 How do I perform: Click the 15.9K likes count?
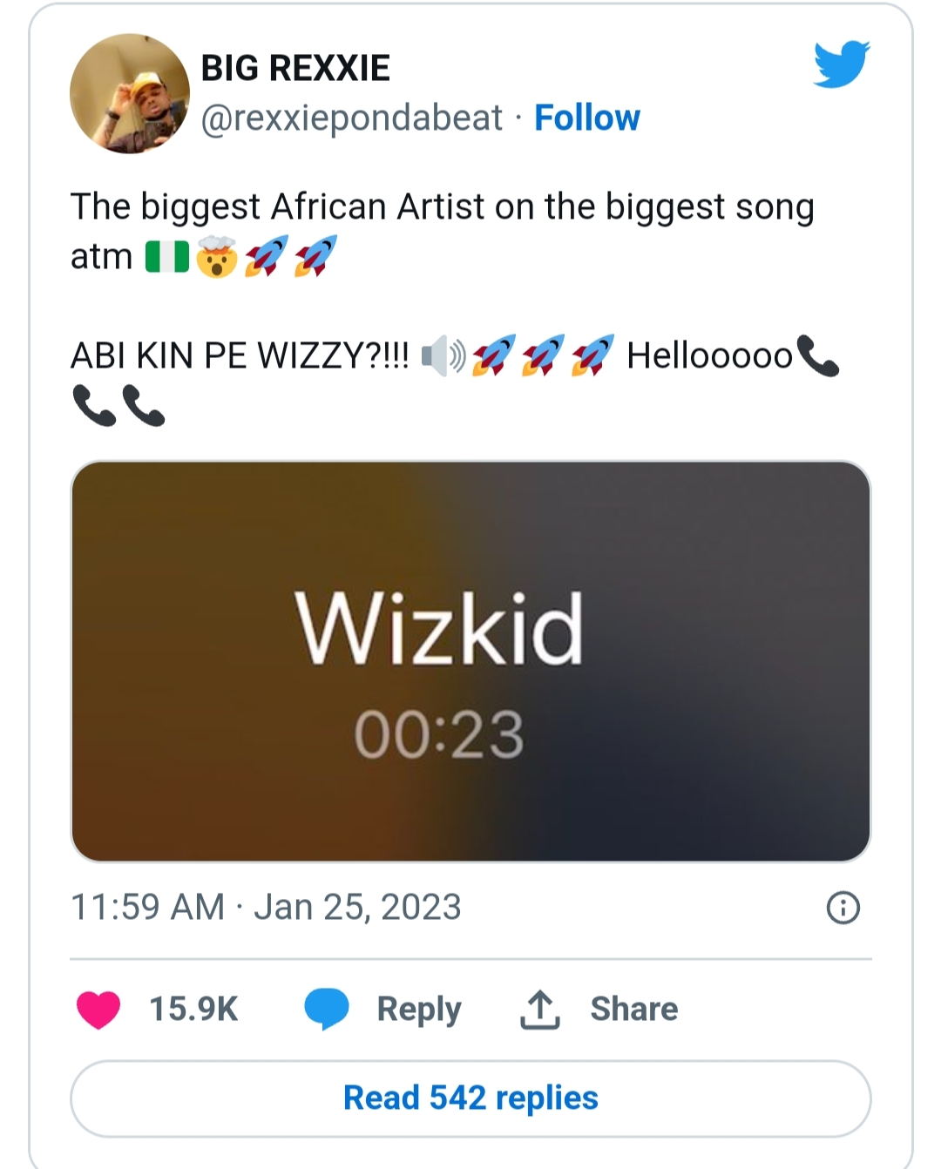pos(193,1009)
